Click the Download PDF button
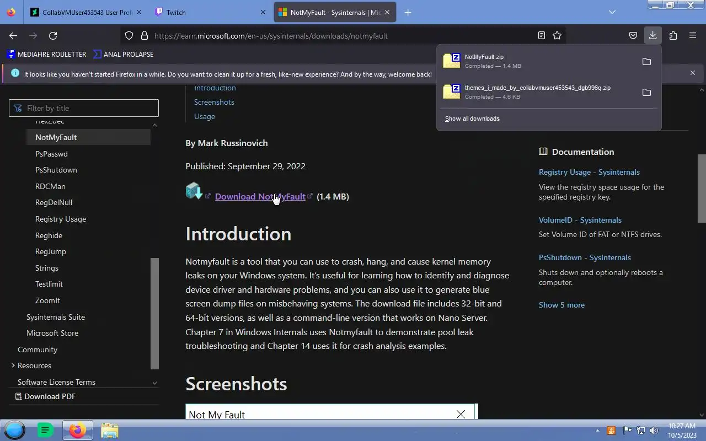Viewport: 706px width, 441px height. pyautogui.click(x=45, y=396)
